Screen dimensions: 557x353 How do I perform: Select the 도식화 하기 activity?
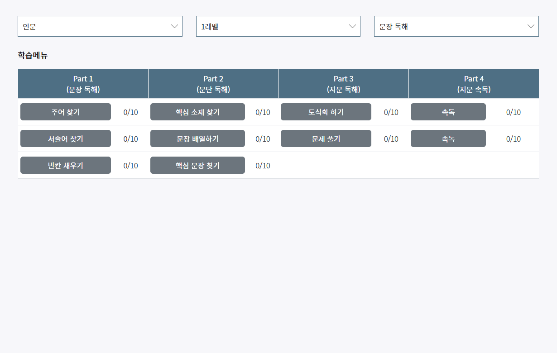pos(326,111)
